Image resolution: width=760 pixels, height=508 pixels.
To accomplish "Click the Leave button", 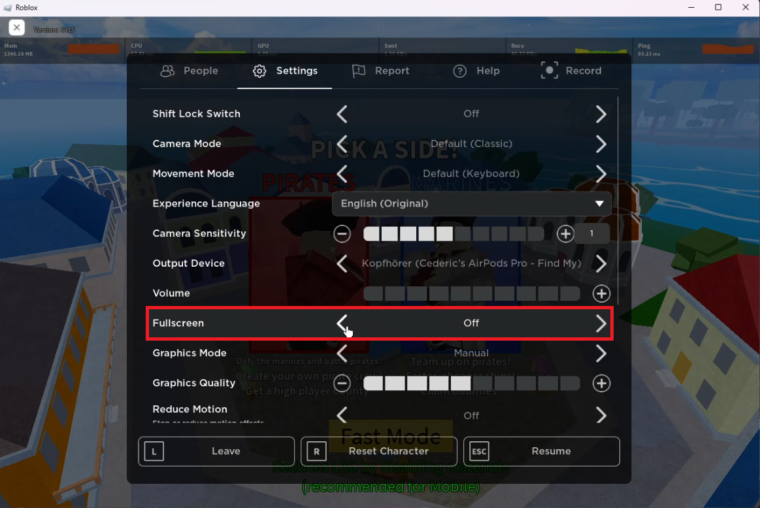I will pos(216,451).
